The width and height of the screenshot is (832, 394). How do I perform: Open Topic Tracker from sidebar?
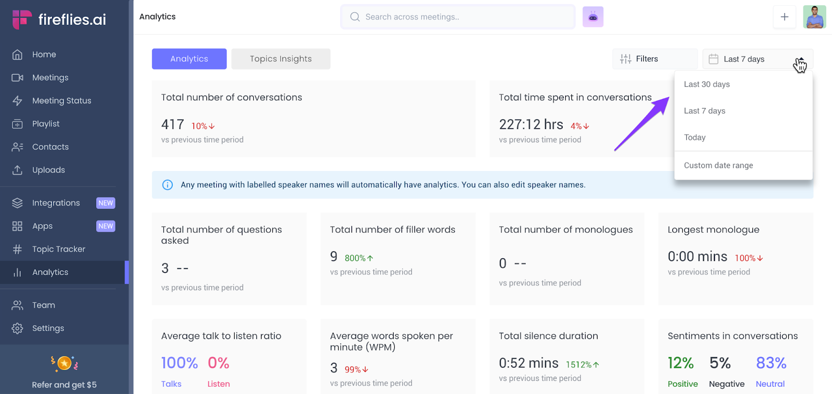pyautogui.click(x=58, y=249)
